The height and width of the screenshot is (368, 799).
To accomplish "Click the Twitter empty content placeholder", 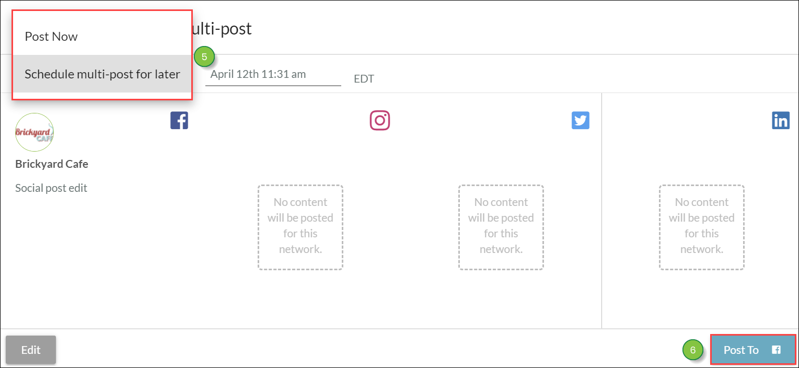I will click(x=501, y=227).
